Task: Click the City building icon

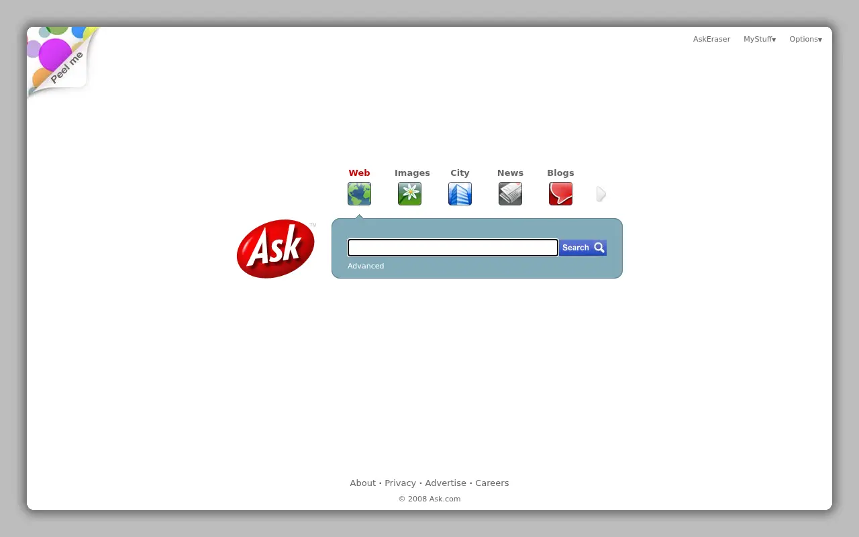Action: pos(460,194)
